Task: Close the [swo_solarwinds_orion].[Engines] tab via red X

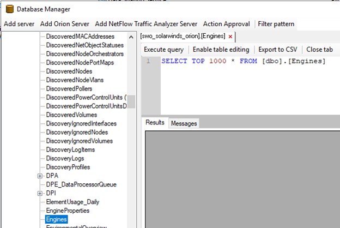Action: 230,37
